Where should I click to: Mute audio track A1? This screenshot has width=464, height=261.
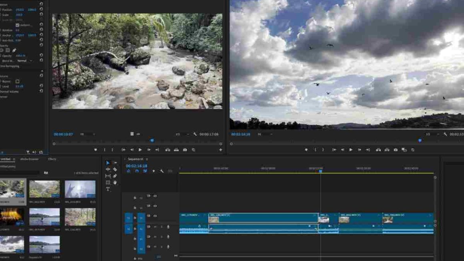coord(155,227)
